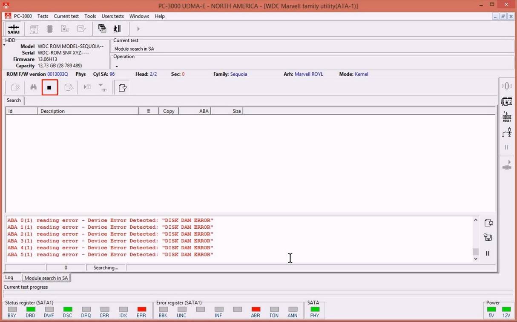Viewport: 517px width, 322px height.
Task: Select the Module search in SA tab
Action: point(46,278)
